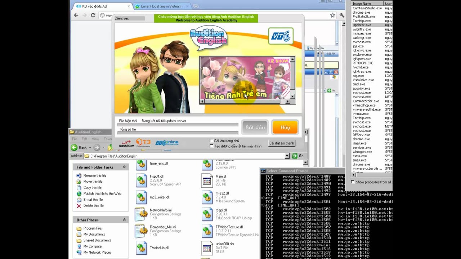Open My Network Places link
This screenshot has height=259, width=461.
tap(97, 253)
